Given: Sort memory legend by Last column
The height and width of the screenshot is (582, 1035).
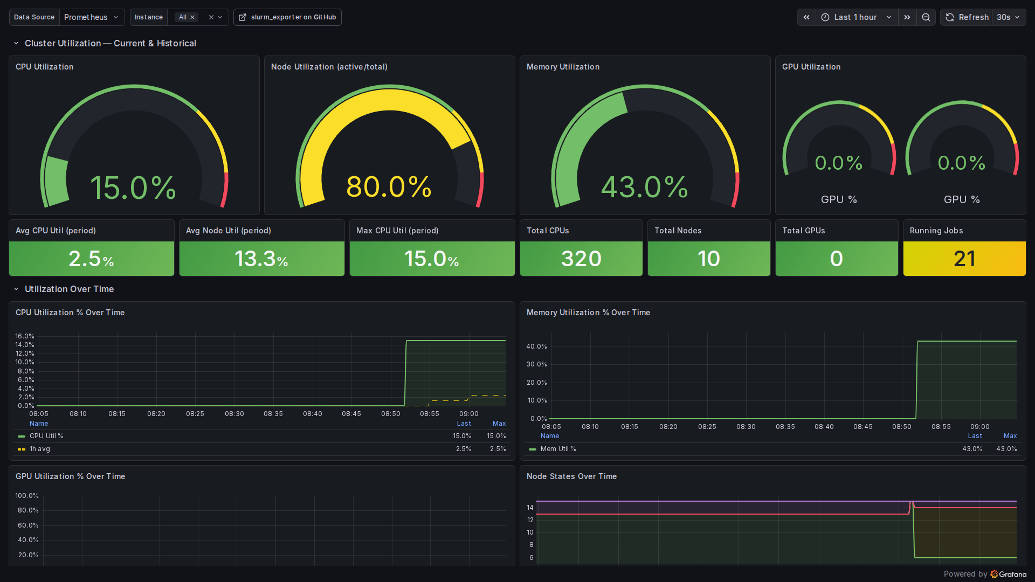Looking at the screenshot, I should [x=975, y=436].
